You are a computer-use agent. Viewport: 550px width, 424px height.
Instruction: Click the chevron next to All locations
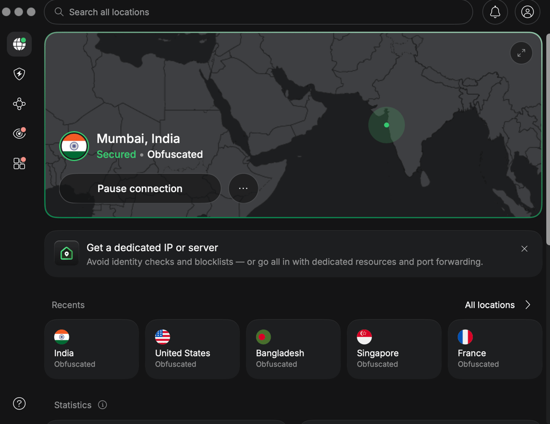pos(528,305)
